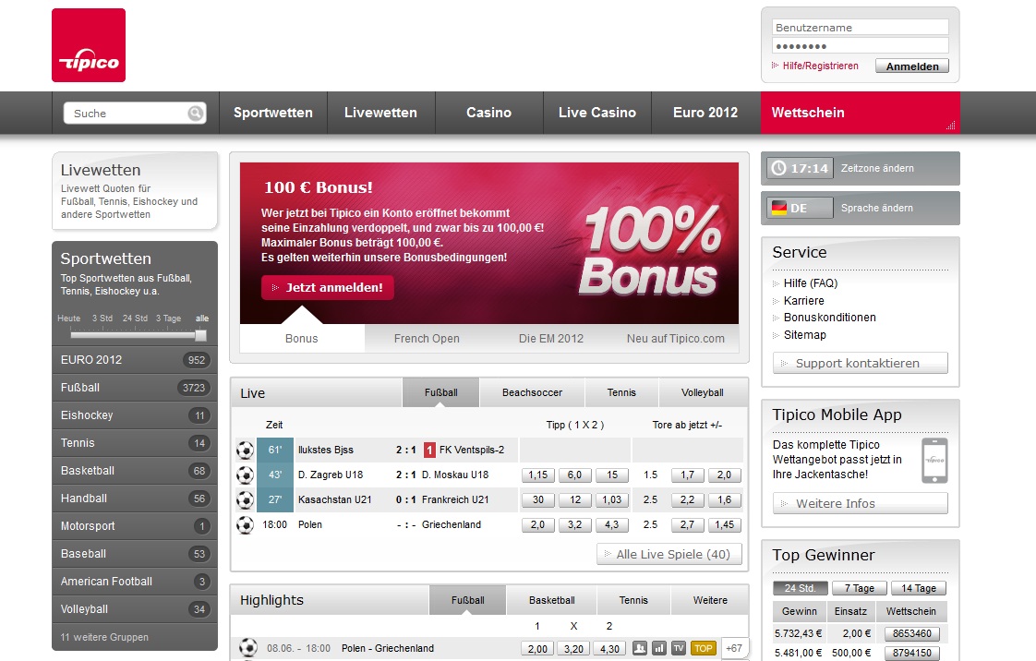Open Motorsport in the sports list
The width and height of the screenshot is (1036, 661).
(135, 526)
